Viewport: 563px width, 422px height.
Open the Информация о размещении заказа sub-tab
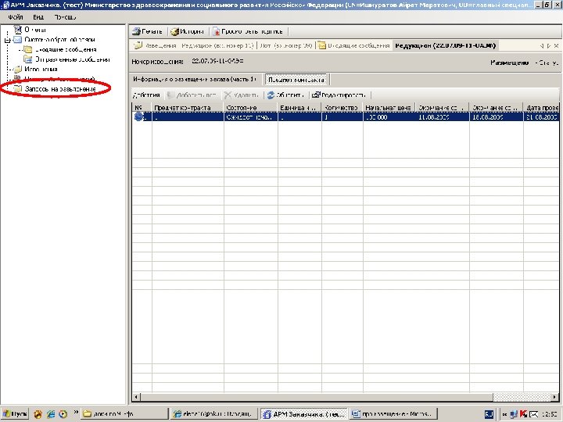(x=194, y=79)
